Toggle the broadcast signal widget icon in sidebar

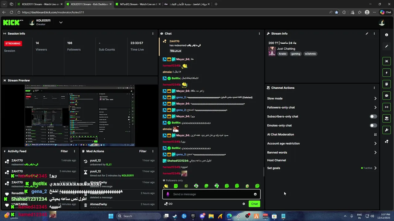tap(387, 107)
